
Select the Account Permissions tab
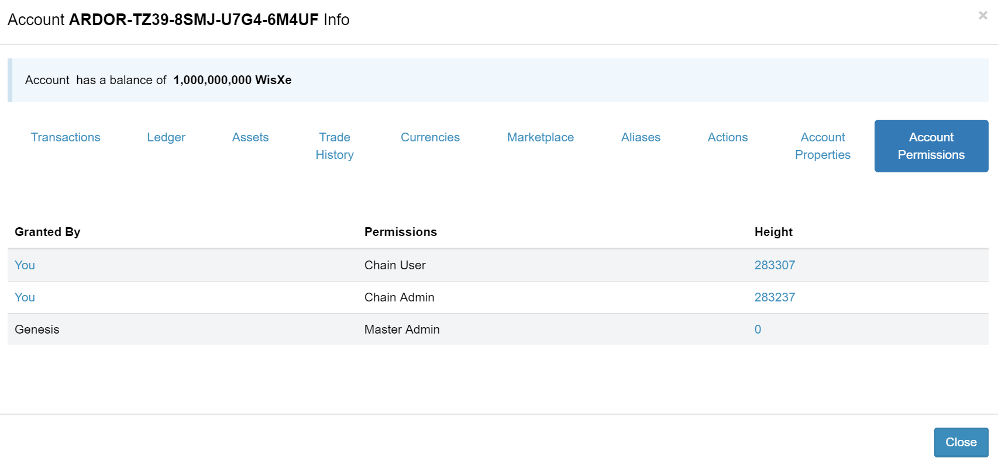tap(931, 146)
